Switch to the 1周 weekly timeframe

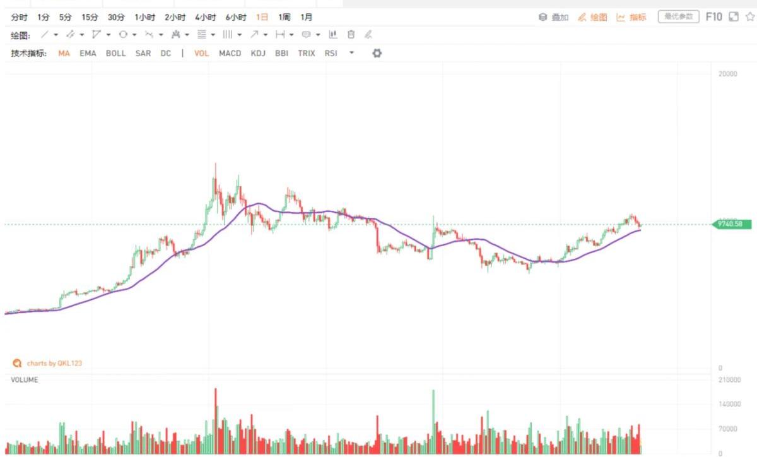[x=285, y=17]
